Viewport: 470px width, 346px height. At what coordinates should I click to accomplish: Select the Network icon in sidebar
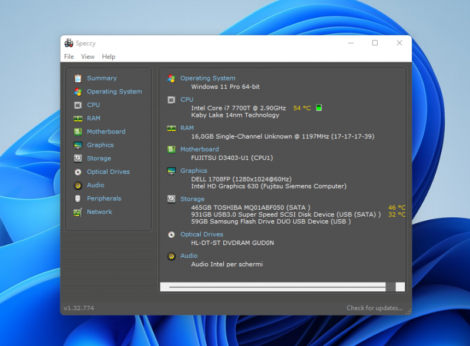click(x=78, y=212)
